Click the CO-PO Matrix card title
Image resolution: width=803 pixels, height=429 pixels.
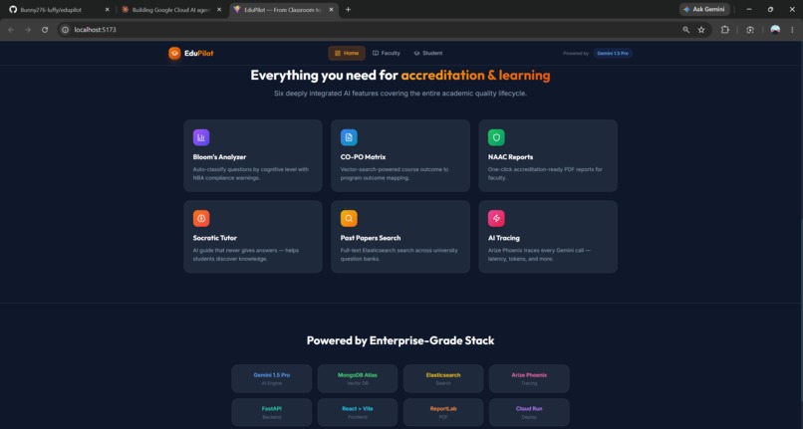363,157
